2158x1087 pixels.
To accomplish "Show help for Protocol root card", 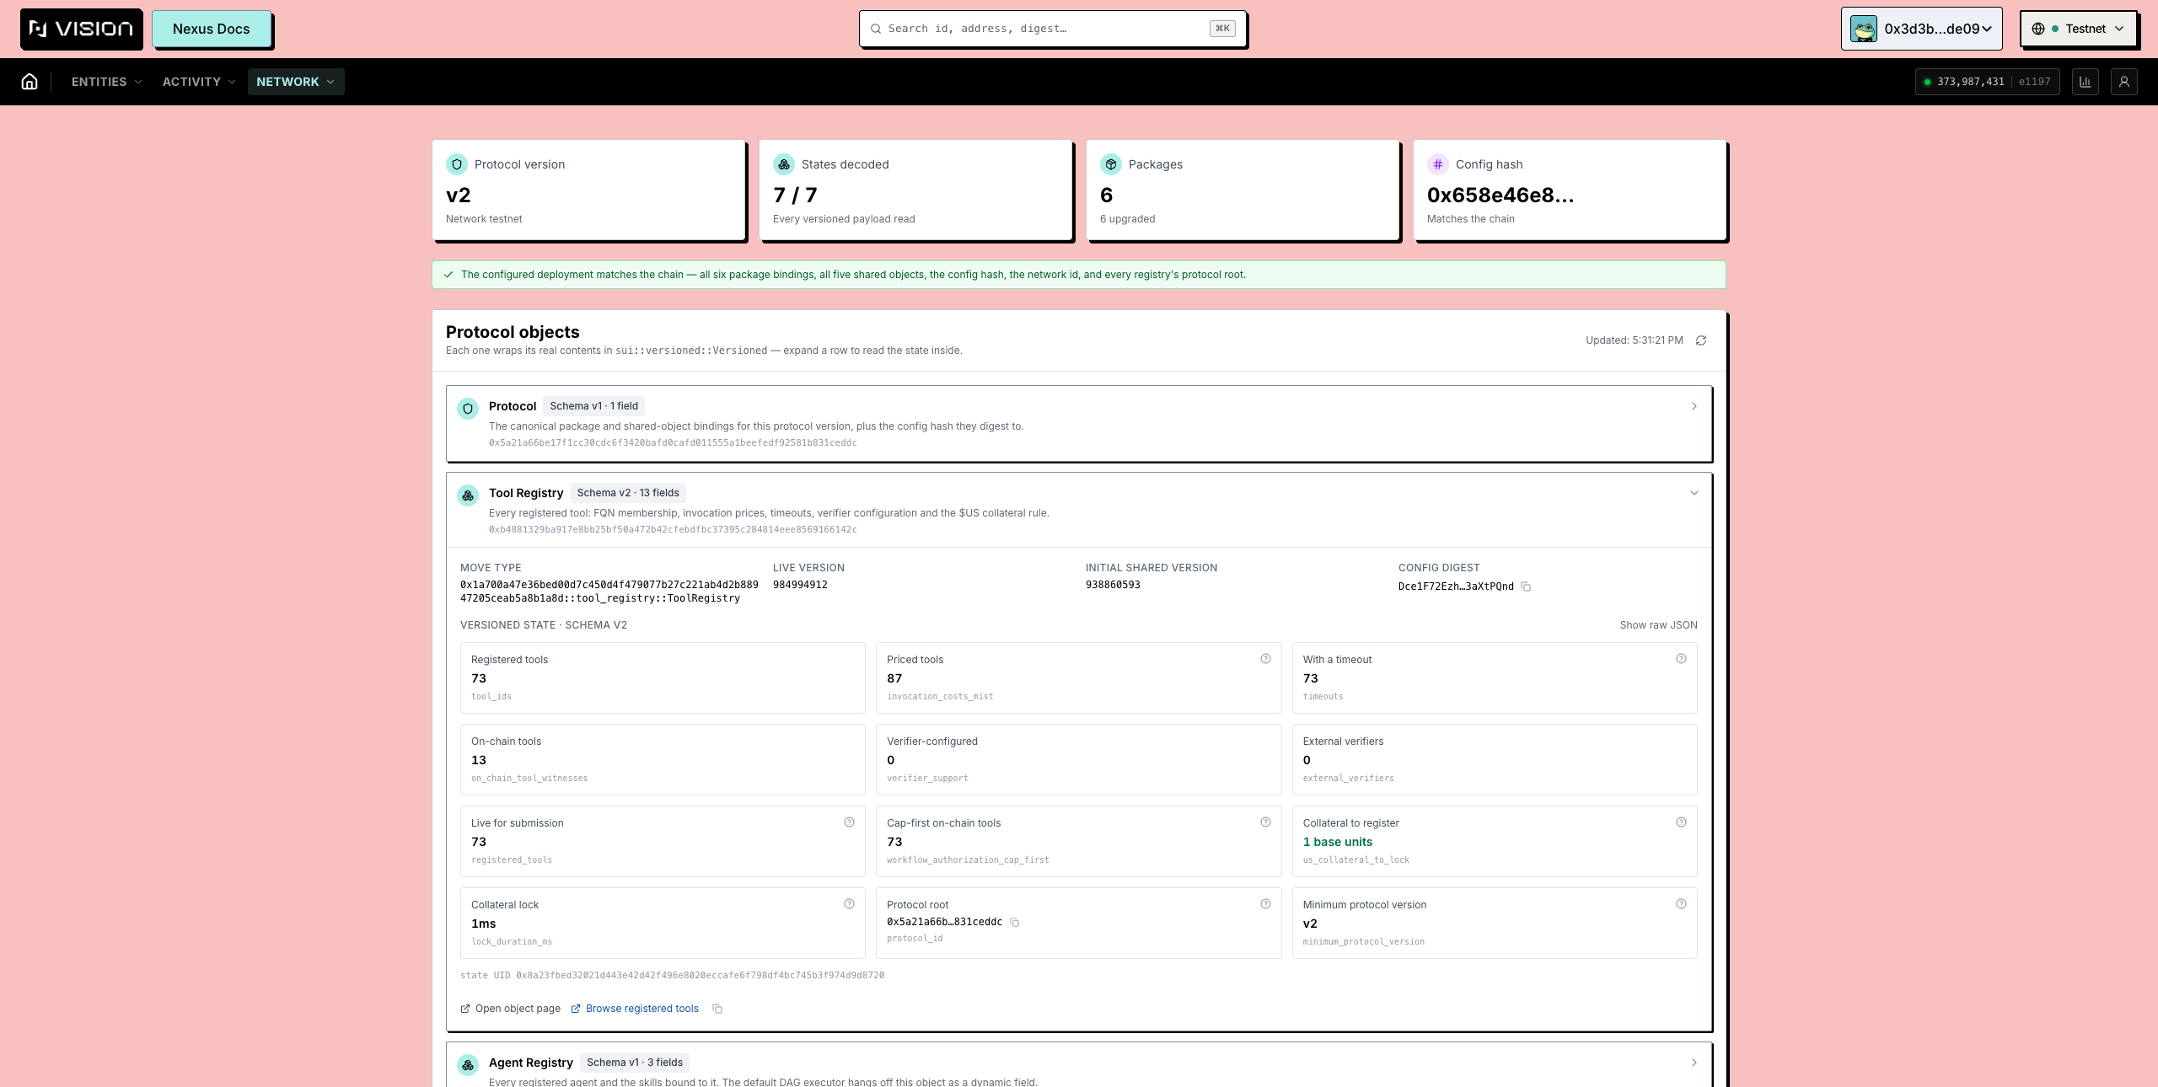I will point(1265,904).
